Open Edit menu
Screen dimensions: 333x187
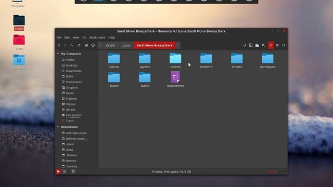(x=67, y=37)
